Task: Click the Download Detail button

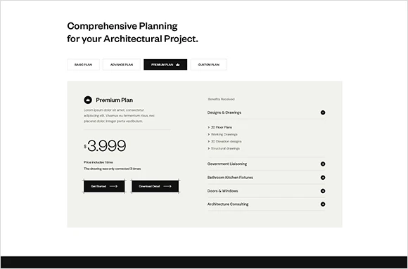Action: [x=155, y=186]
